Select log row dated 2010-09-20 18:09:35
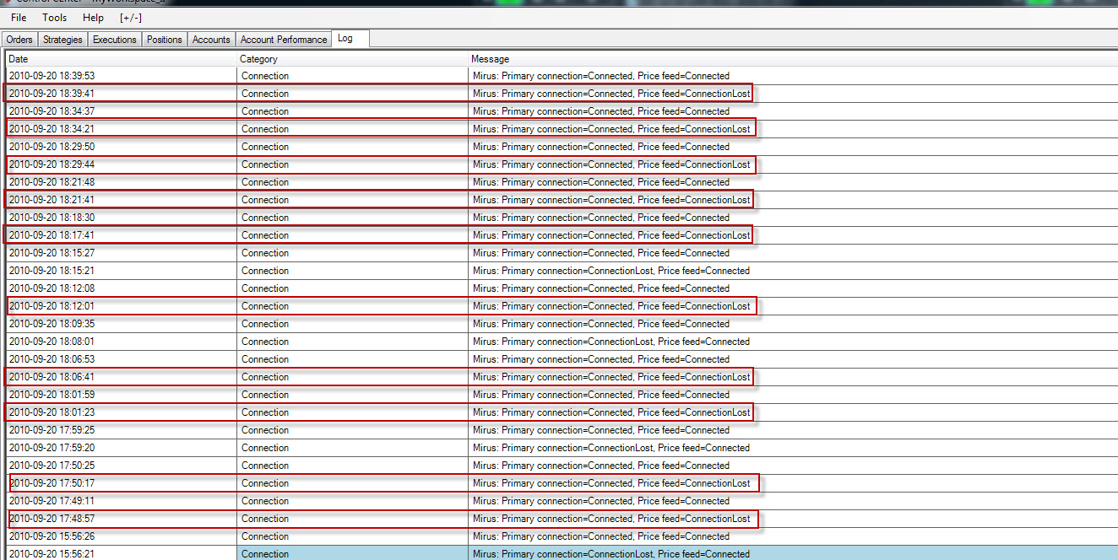 562,324
